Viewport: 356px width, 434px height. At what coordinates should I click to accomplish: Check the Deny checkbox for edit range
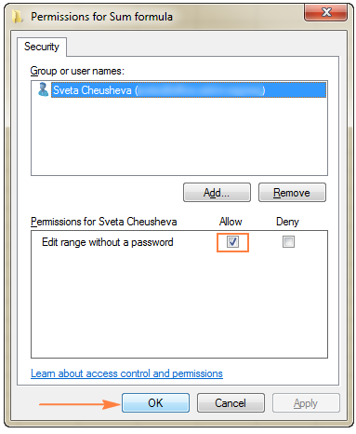pos(288,241)
